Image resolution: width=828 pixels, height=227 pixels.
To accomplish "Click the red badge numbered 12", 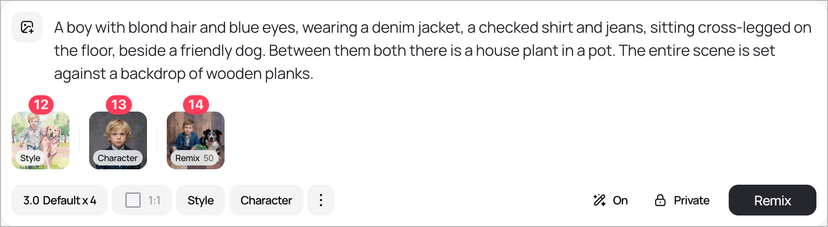I will point(41,104).
